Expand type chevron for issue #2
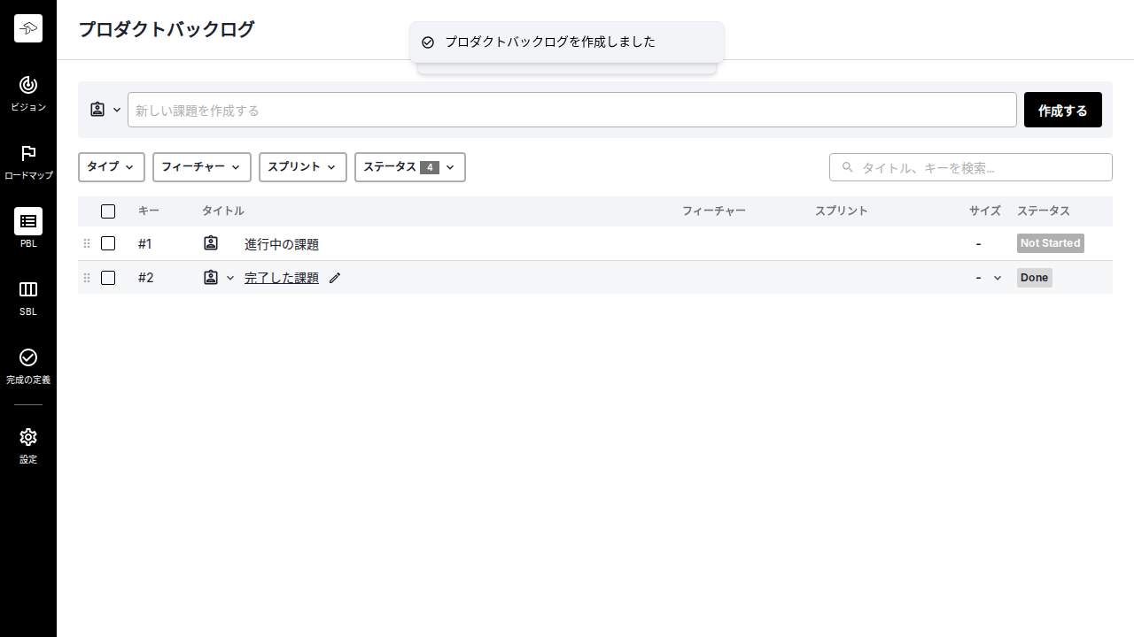The height and width of the screenshot is (637, 1134). [x=230, y=278]
